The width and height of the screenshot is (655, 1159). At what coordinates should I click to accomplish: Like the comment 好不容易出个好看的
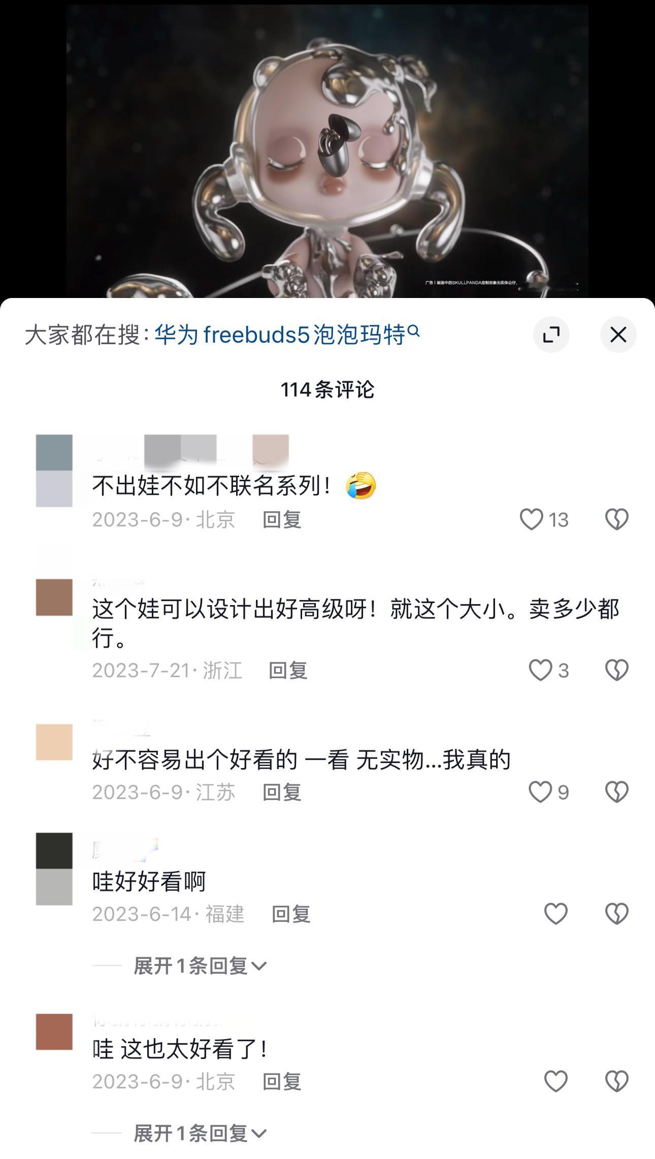pyautogui.click(x=540, y=792)
